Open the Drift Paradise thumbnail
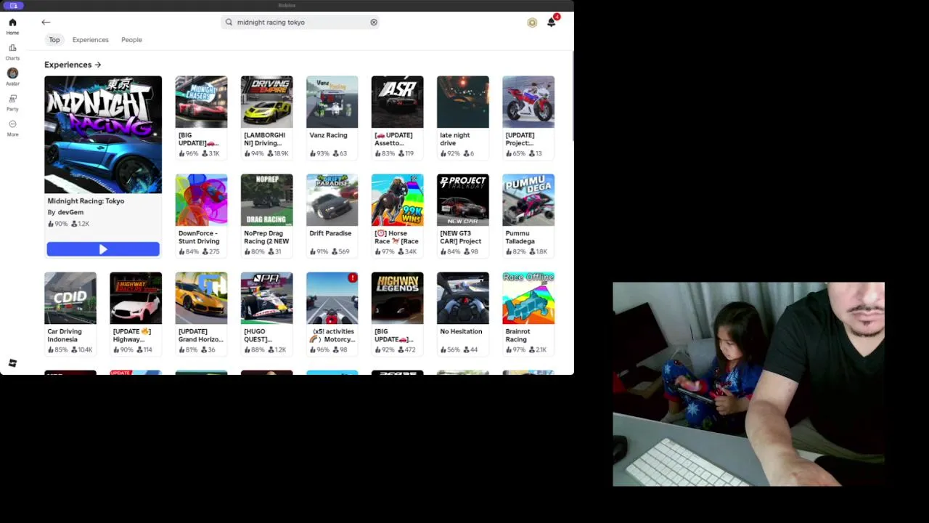 [332, 200]
